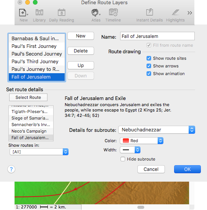
Task: Turn off Show animation checkbox
Action: click(x=149, y=74)
